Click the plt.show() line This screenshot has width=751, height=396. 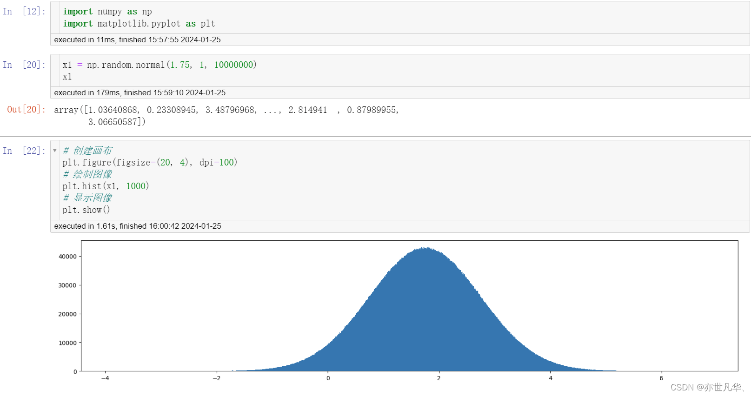click(86, 210)
